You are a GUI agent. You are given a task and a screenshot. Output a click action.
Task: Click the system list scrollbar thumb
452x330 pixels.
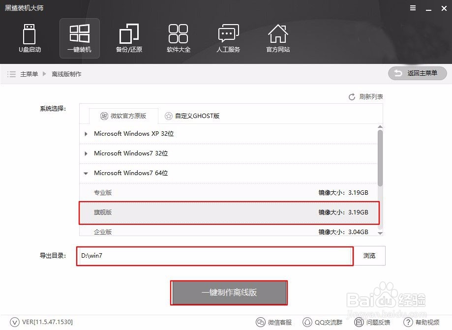(x=380, y=158)
